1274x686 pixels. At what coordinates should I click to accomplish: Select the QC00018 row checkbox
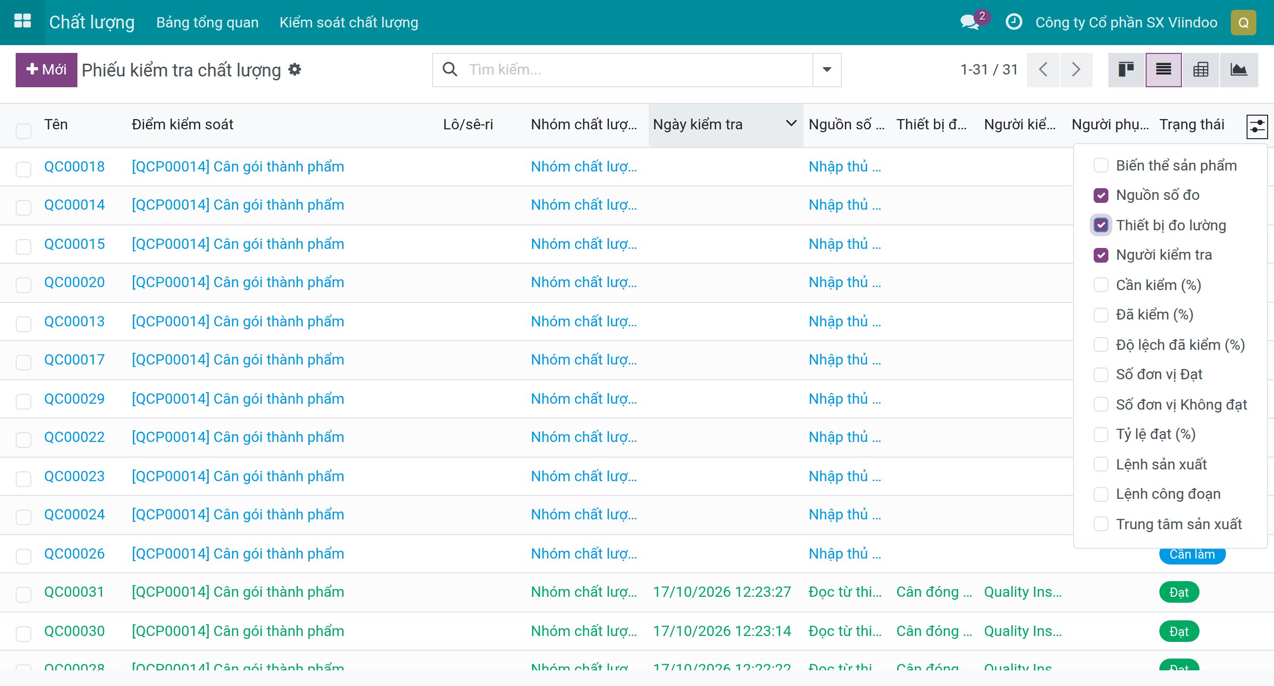(23, 169)
